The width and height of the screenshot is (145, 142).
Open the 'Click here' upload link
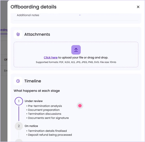(x=50, y=58)
